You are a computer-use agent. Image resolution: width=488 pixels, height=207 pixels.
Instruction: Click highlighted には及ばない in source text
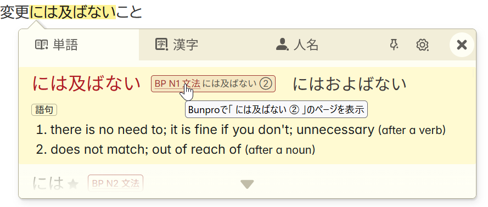tap(72, 12)
